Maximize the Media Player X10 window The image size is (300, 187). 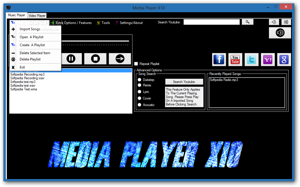[276, 7]
